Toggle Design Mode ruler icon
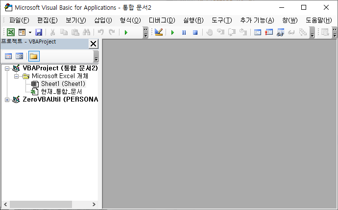Screen dimensions: 338x210 [159, 32]
